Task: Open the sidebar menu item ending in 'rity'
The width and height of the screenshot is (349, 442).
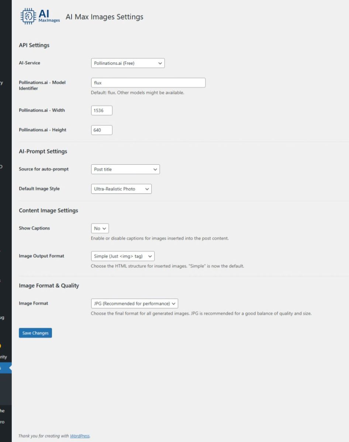Action: (x=4, y=357)
